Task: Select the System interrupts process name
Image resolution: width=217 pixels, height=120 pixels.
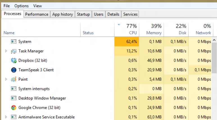Action: click(34, 89)
